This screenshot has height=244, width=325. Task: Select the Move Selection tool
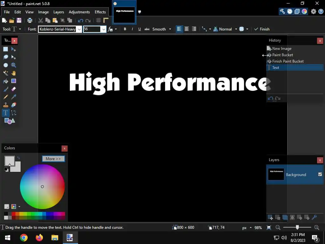pos(13,57)
